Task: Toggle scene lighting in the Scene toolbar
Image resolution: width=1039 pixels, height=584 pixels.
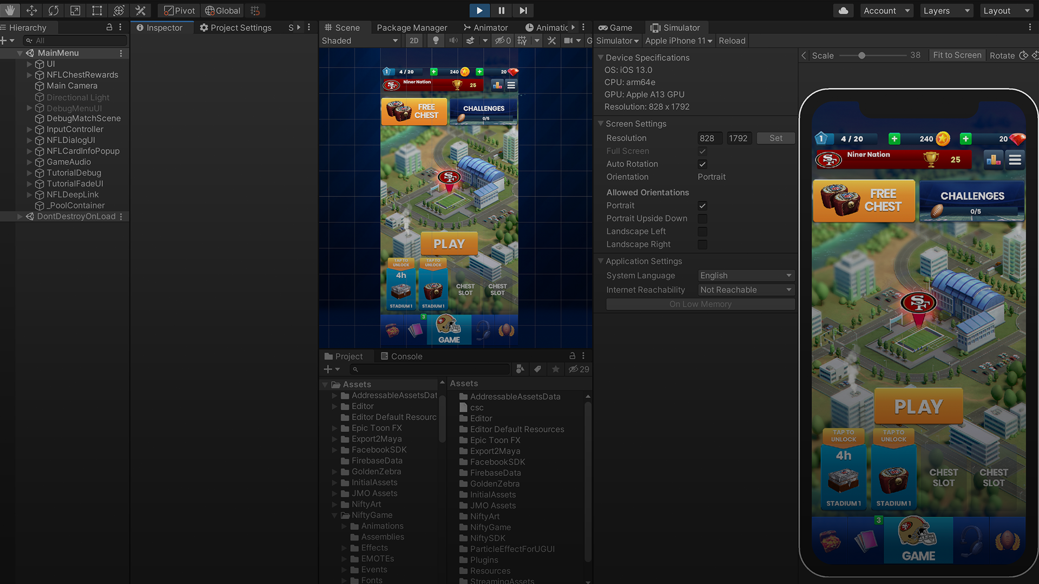Action: (x=436, y=41)
